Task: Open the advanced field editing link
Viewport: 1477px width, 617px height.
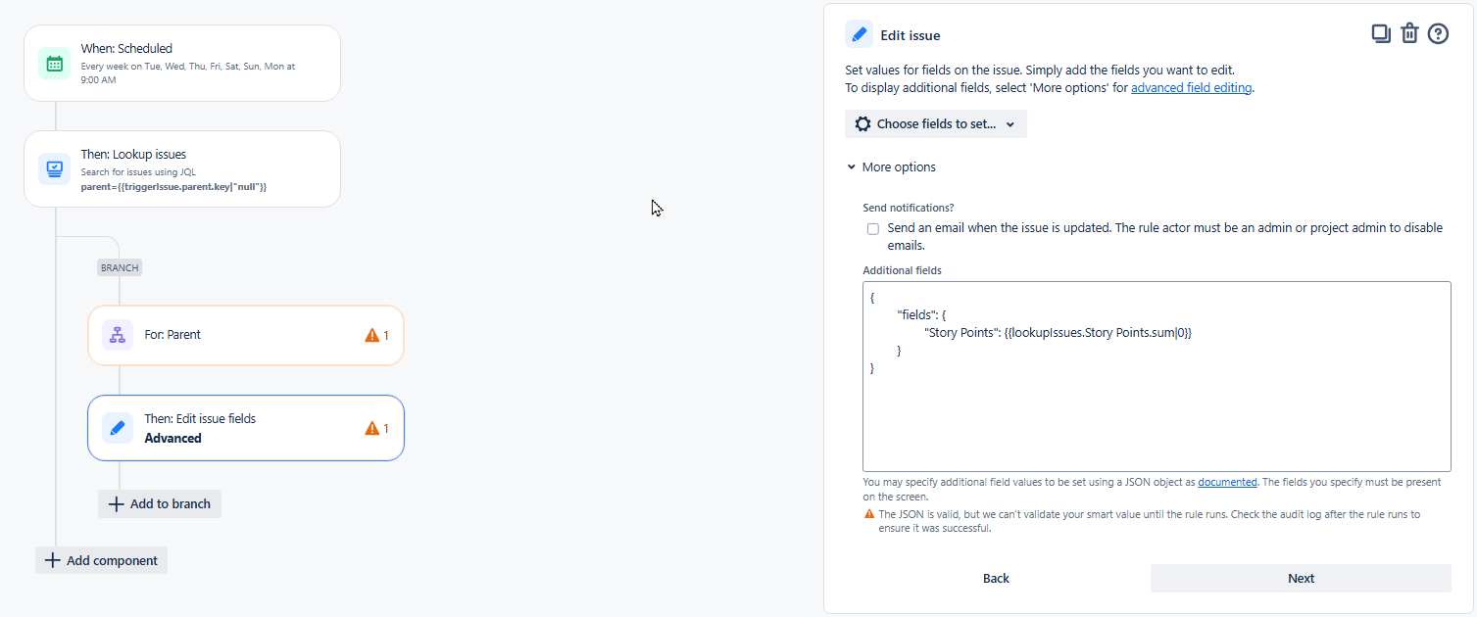Action: [x=1191, y=87]
